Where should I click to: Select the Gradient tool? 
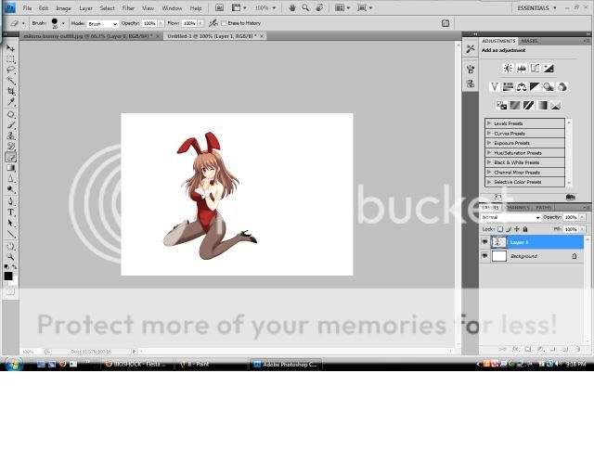click(x=10, y=168)
